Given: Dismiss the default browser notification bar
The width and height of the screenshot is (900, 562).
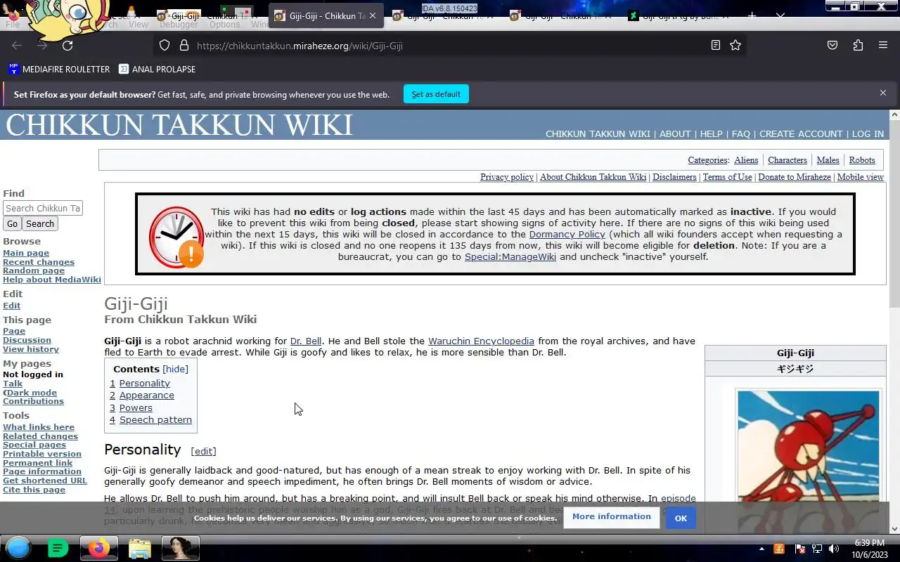Looking at the screenshot, I should [883, 93].
